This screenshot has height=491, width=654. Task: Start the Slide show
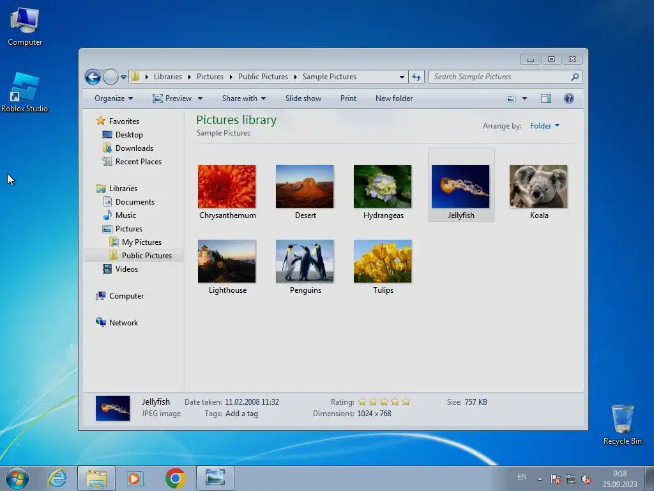click(303, 98)
